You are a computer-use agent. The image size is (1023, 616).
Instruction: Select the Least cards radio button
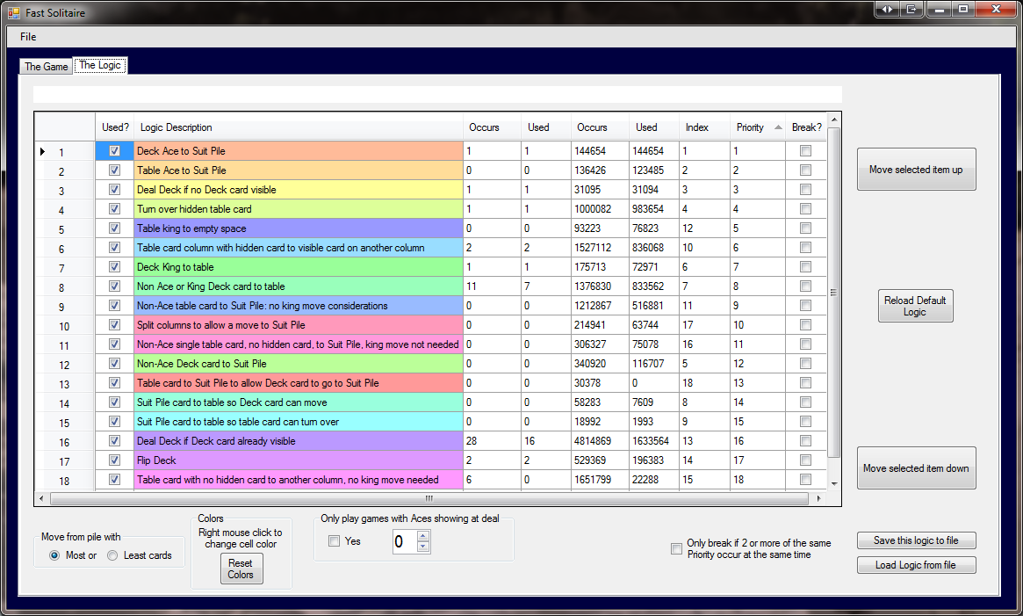(113, 555)
